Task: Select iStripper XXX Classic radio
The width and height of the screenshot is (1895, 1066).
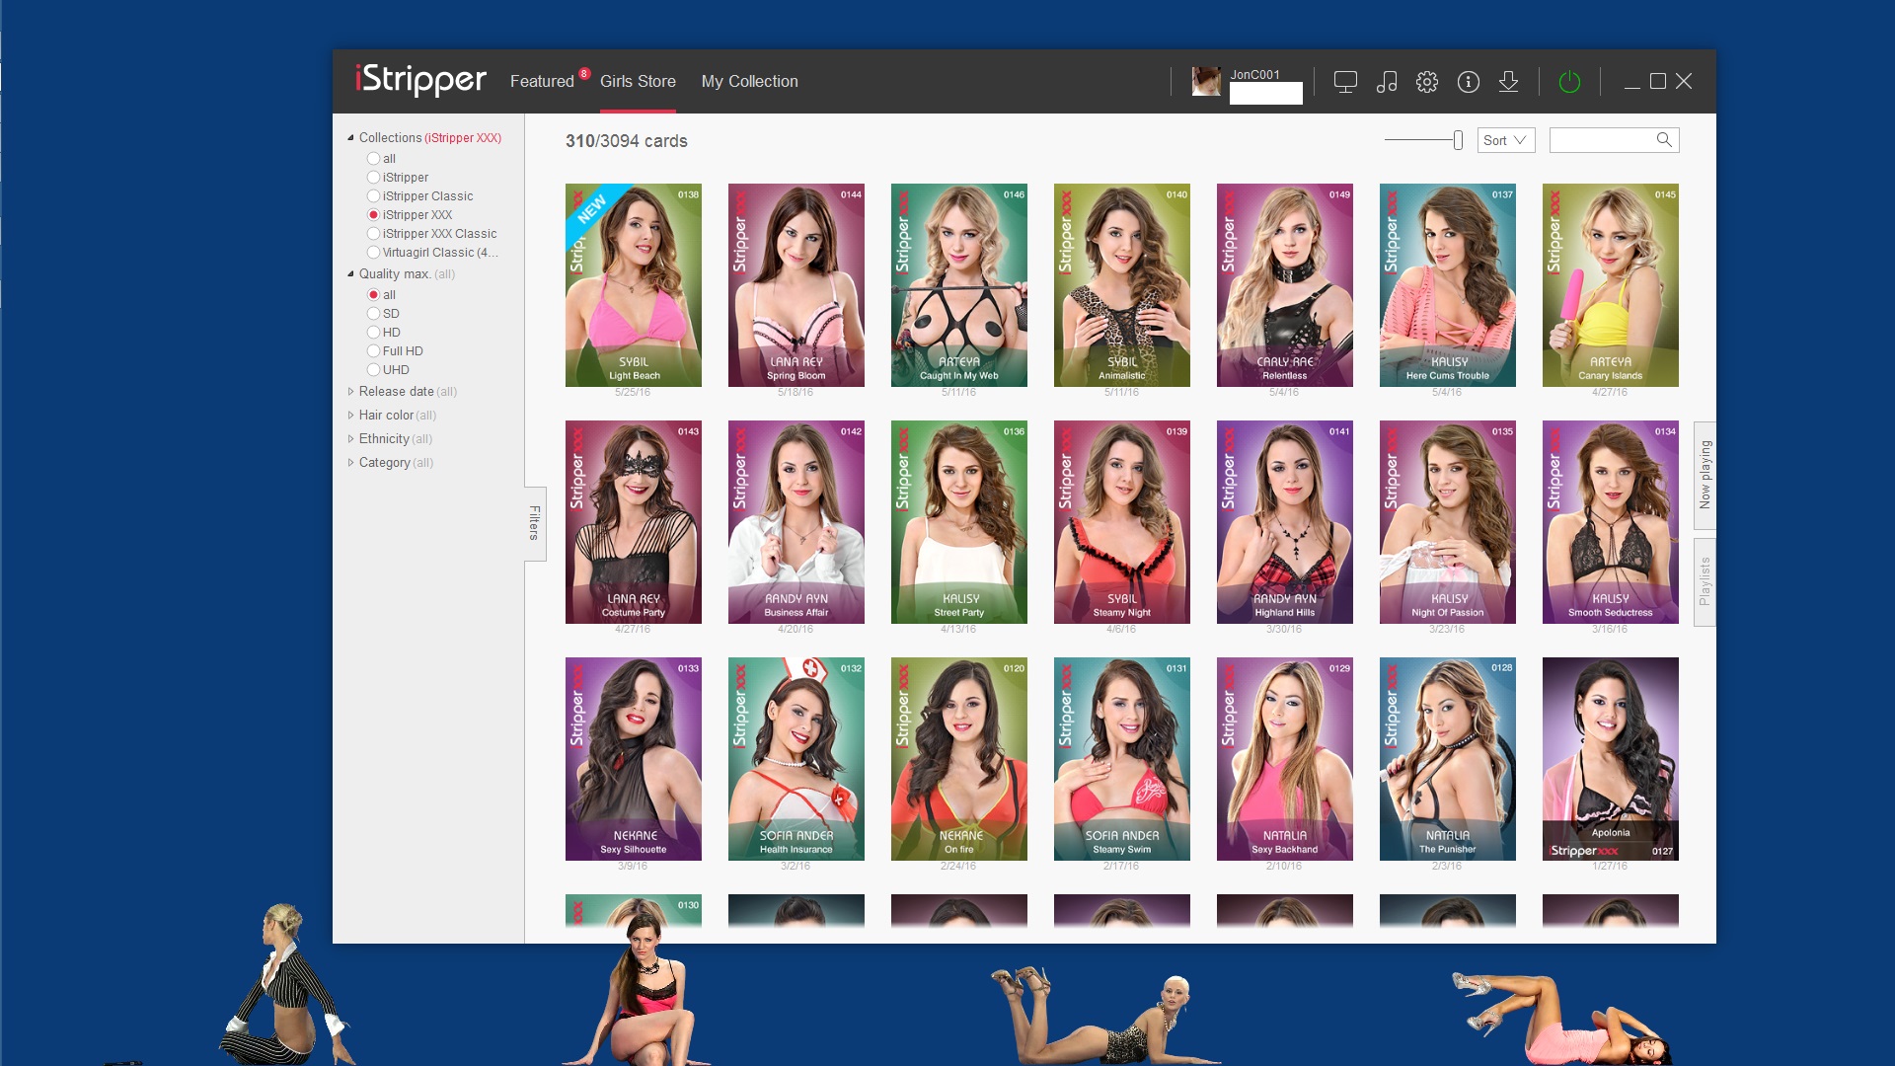Action: 373,234
